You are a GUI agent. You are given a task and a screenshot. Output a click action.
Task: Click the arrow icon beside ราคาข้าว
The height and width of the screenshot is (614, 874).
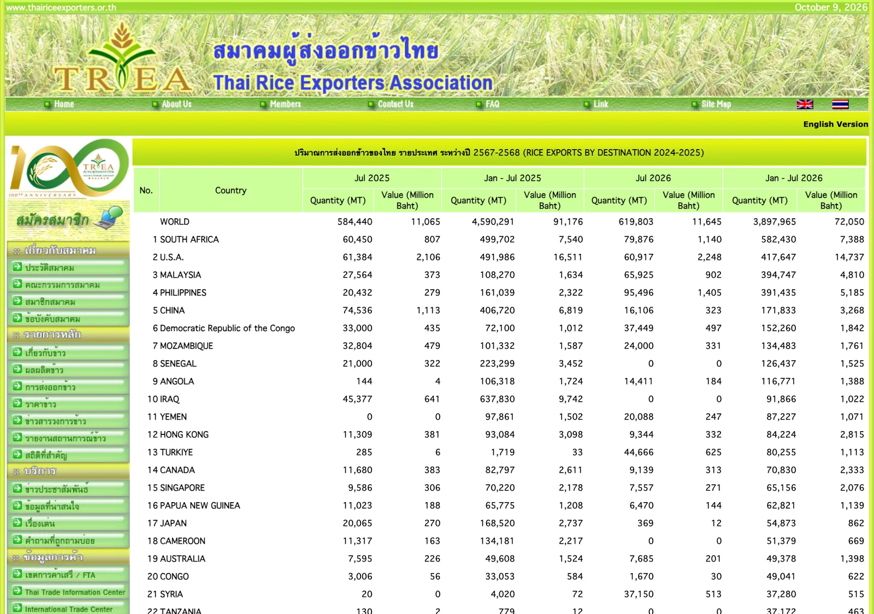(x=17, y=403)
